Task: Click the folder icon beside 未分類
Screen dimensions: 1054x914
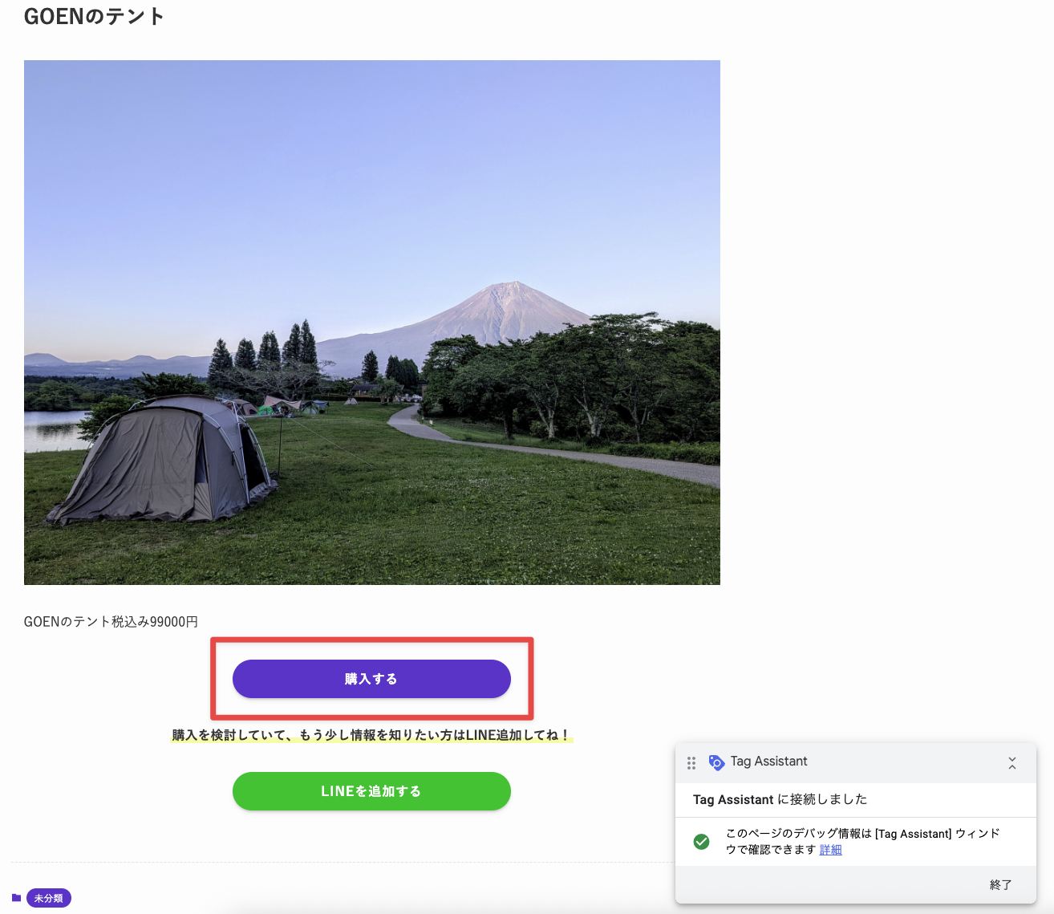Action: (x=16, y=898)
